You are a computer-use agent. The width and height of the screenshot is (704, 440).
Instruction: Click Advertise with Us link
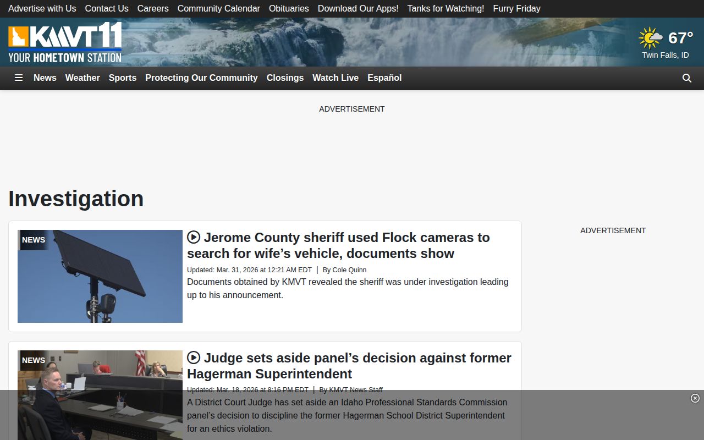[42, 9]
